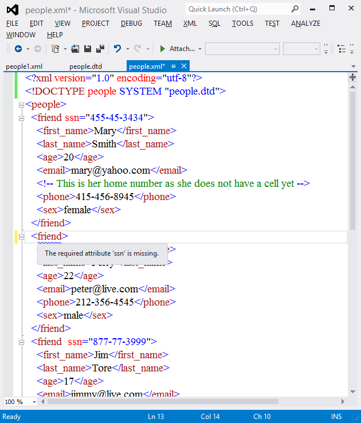
Task: Click the Navigate Backward arrow icon
Action: [18, 49]
